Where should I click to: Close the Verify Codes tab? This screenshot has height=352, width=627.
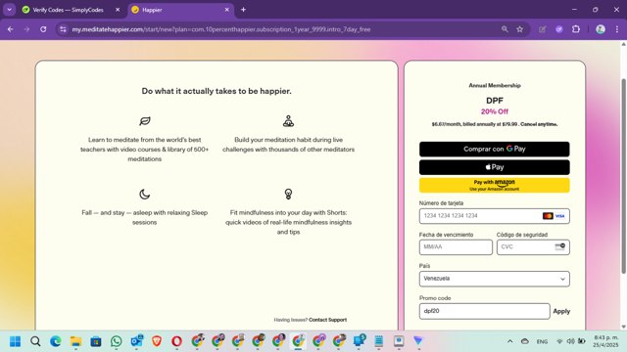tap(118, 10)
